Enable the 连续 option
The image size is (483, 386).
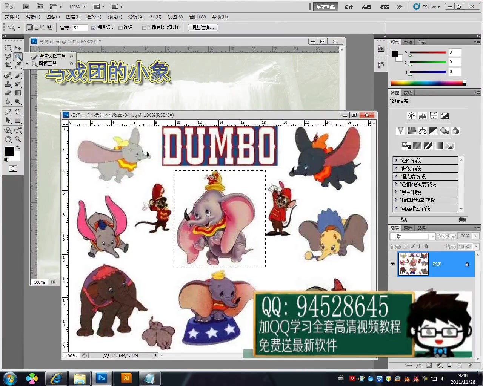point(121,27)
